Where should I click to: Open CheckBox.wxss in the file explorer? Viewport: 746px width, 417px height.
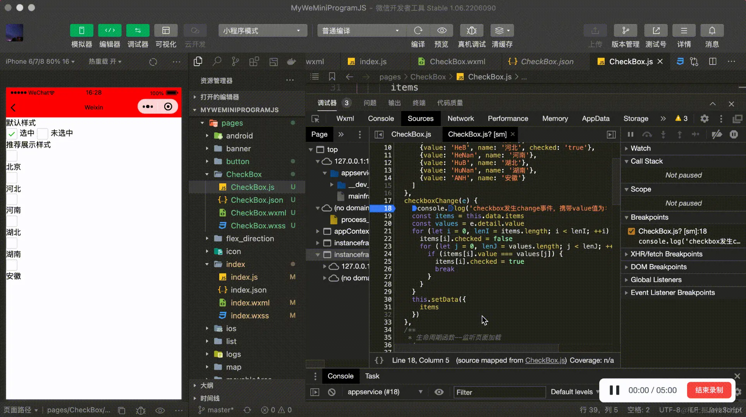258,226
